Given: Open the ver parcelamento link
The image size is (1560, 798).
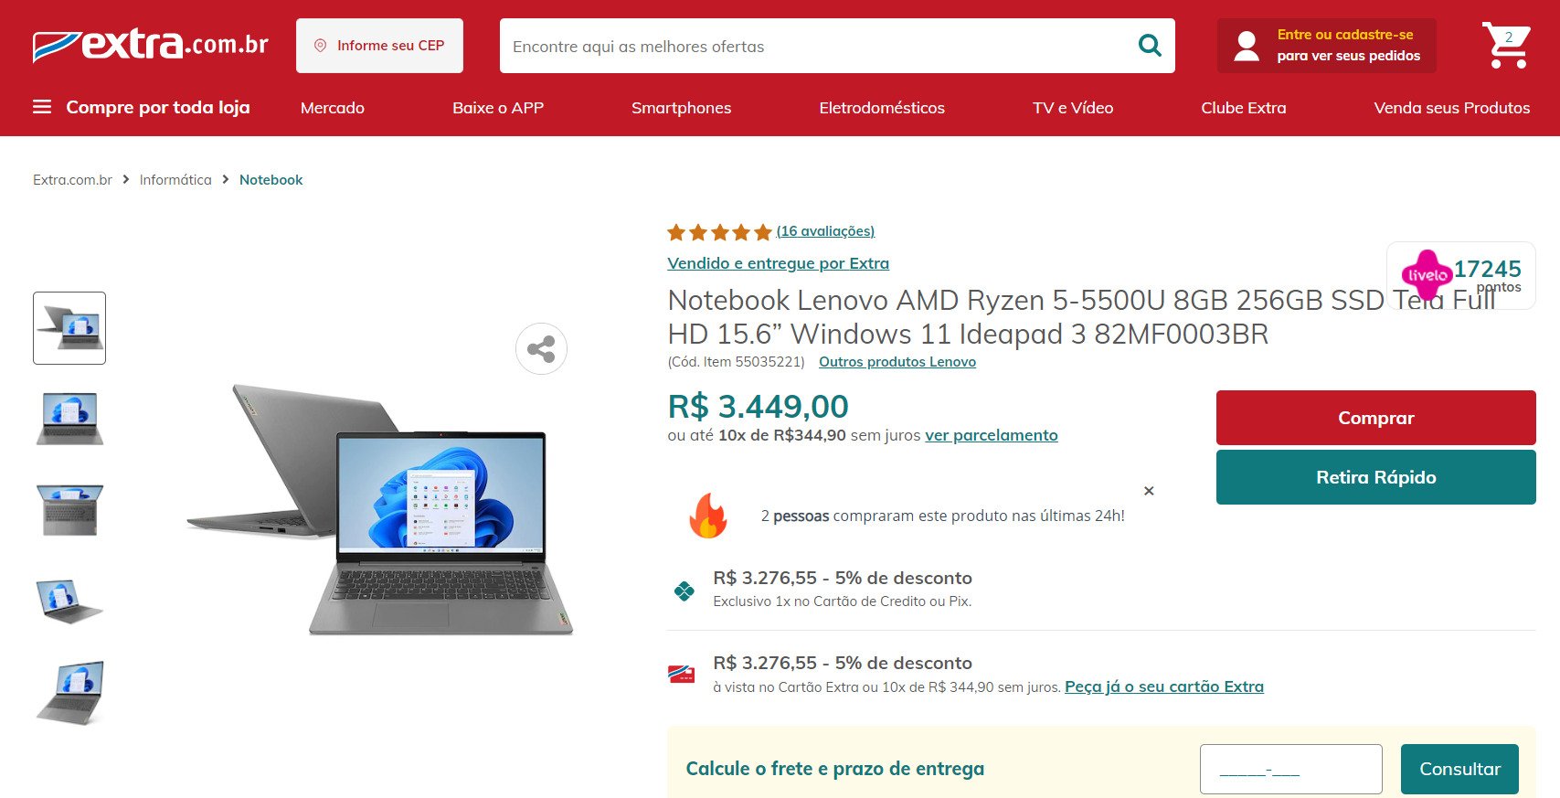Looking at the screenshot, I should (x=991, y=435).
